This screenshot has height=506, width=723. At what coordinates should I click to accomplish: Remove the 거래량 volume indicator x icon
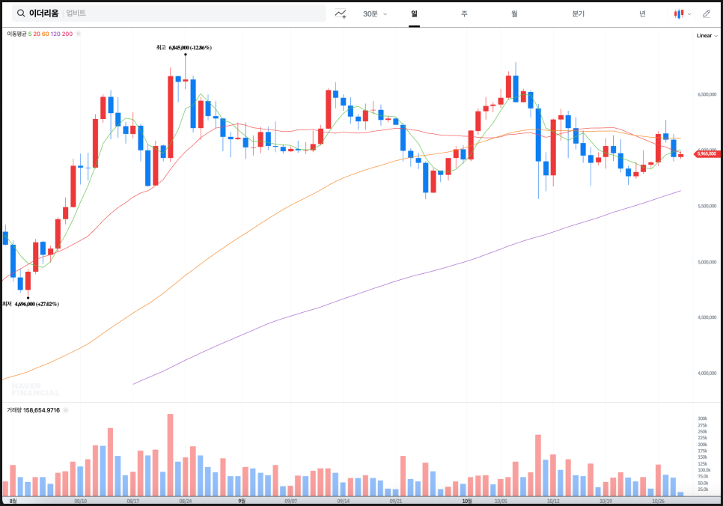click(65, 410)
